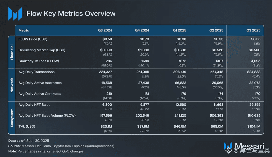This screenshot has width=272, height=157.
Task: Click the '$1.08B' market cap cell
Action: [144, 50]
